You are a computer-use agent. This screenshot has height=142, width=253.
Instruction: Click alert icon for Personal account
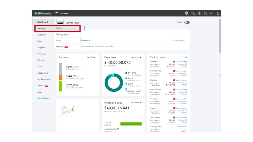click(174, 108)
